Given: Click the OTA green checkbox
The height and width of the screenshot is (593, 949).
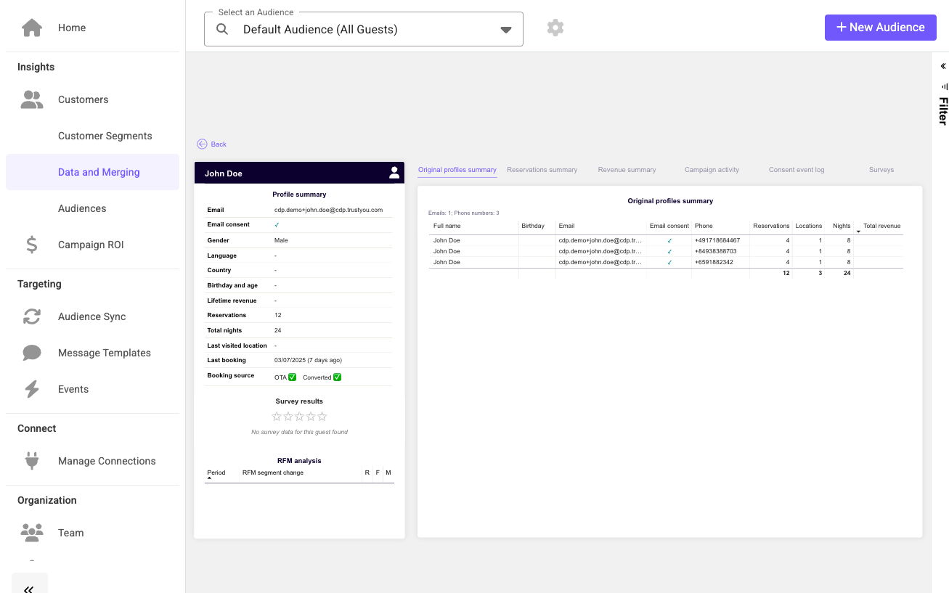Looking at the screenshot, I should (292, 377).
